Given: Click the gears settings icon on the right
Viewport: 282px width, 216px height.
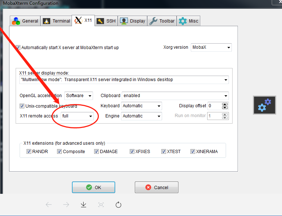Looking at the screenshot, I should 265,105.
